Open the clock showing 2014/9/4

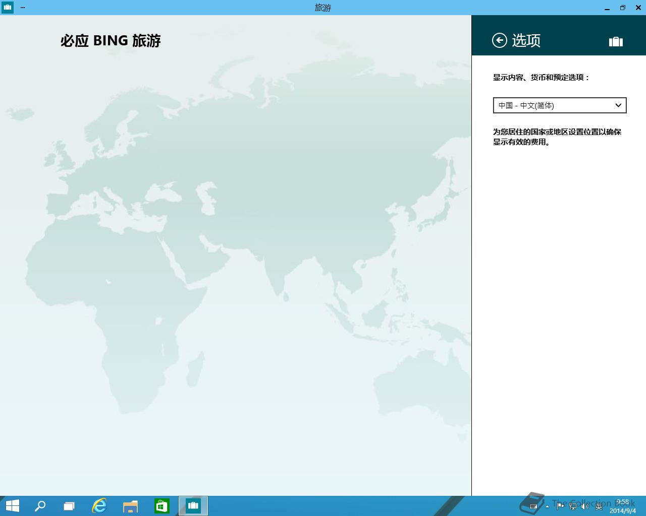(x=623, y=506)
